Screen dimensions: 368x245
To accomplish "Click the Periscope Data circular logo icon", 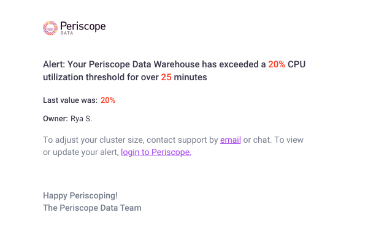I will (50, 28).
